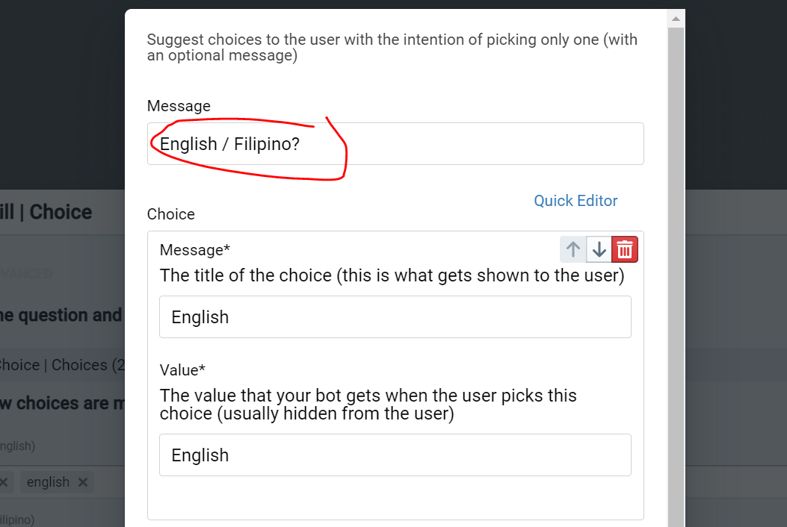Remove the "english" keyword tag

[82, 482]
